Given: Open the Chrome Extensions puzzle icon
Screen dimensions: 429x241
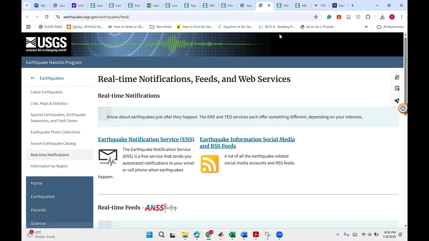Looking at the screenshot, I should point(368,17).
